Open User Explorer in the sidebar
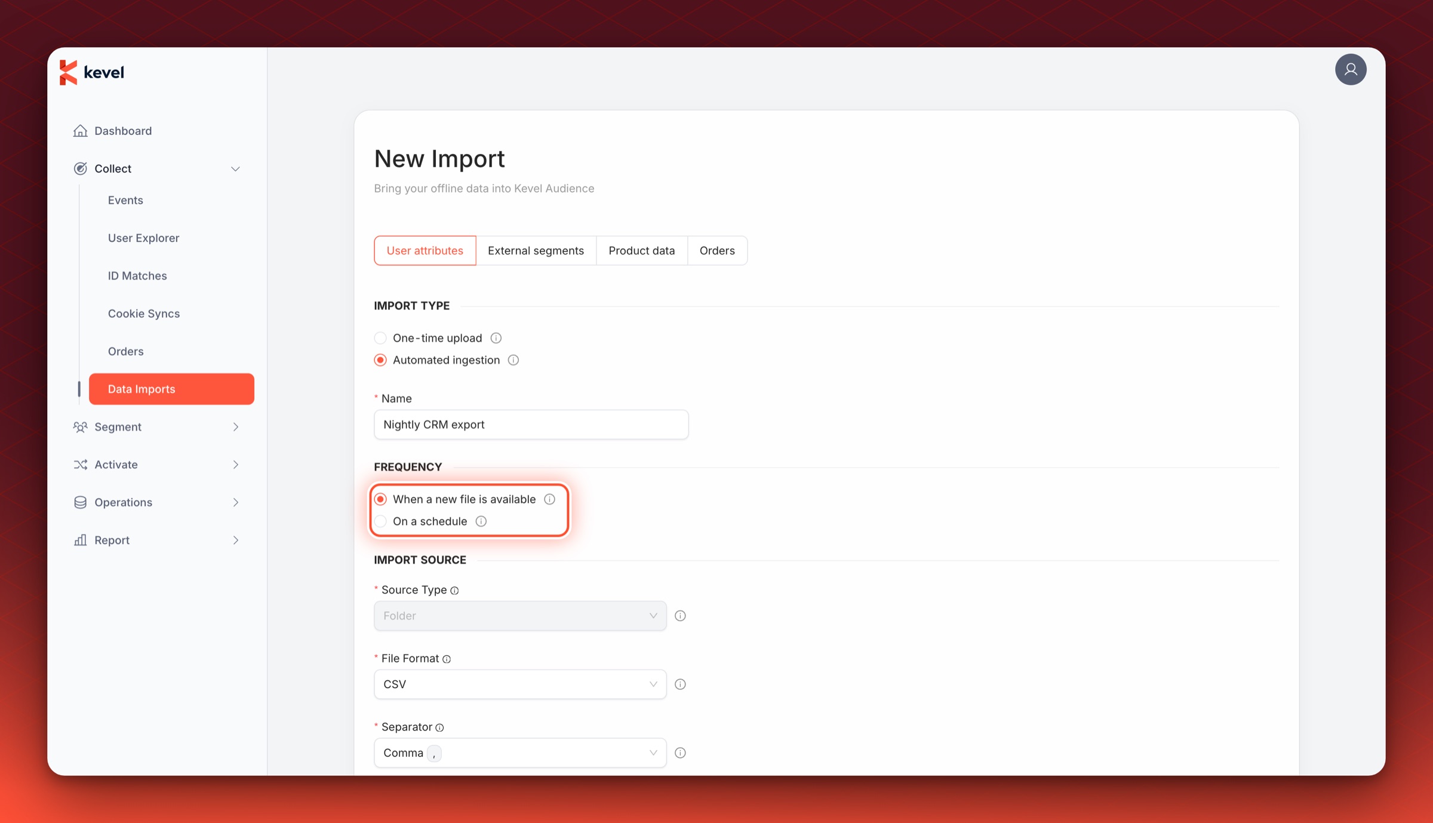Screen dimensions: 1433x823 (143, 238)
